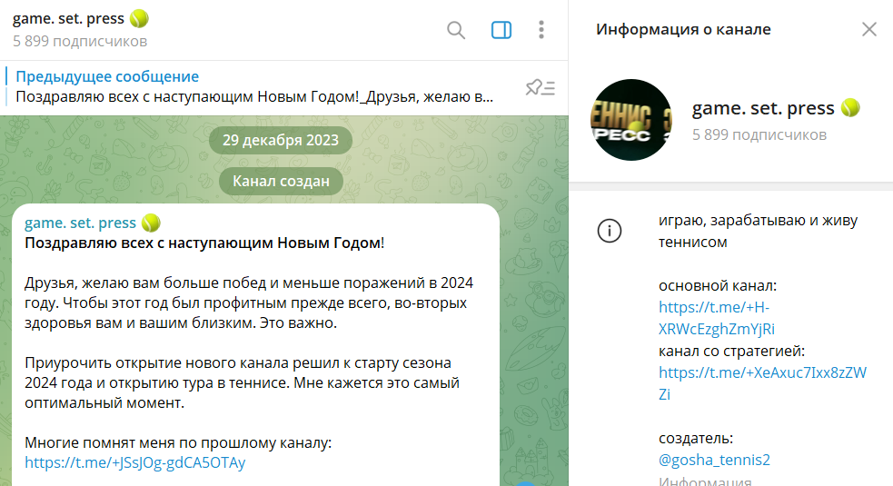Click the '29 декабря 2023' date badge
Image resolution: width=893 pixels, height=486 pixels.
tap(280, 140)
